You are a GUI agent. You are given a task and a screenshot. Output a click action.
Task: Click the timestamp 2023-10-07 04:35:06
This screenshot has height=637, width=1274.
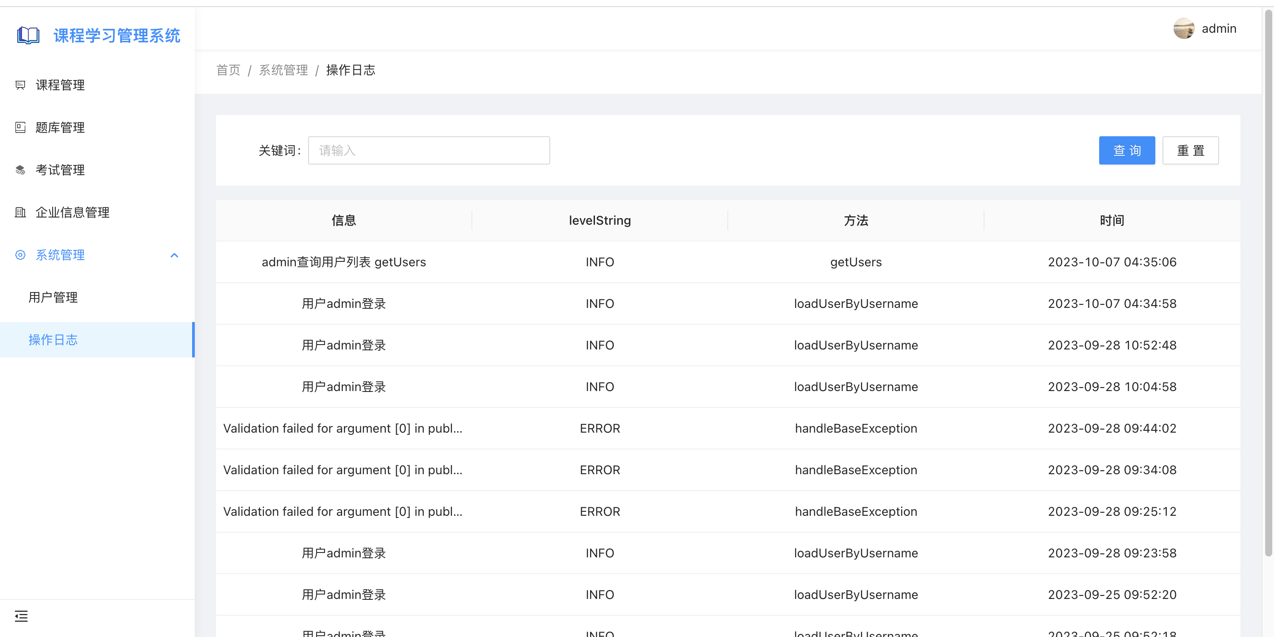pyautogui.click(x=1112, y=262)
